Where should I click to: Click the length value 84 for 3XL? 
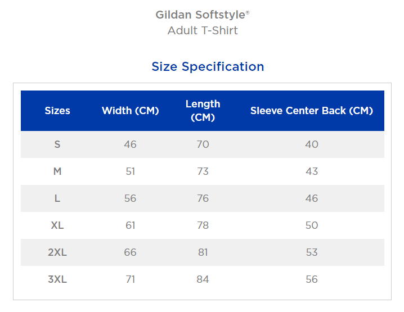(x=203, y=279)
